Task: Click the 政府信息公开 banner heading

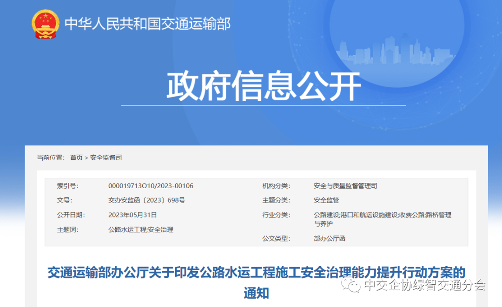Action: coord(264,87)
